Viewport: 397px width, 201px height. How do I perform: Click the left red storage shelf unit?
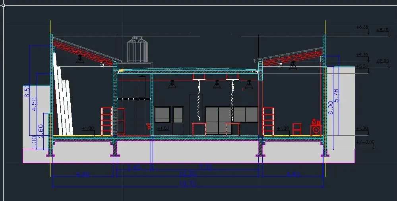(107, 122)
